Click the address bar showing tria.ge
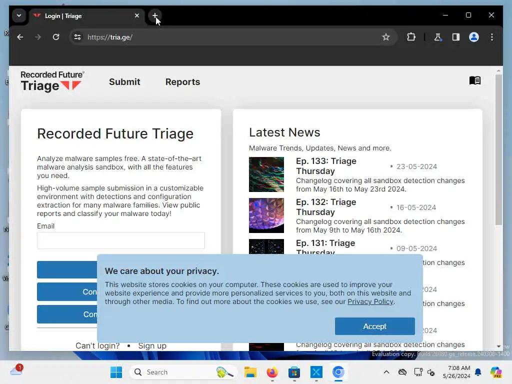This screenshot has height=384, width=512. 232,37
